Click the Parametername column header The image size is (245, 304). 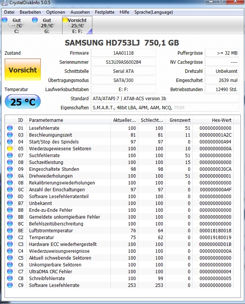coord(69,120)
